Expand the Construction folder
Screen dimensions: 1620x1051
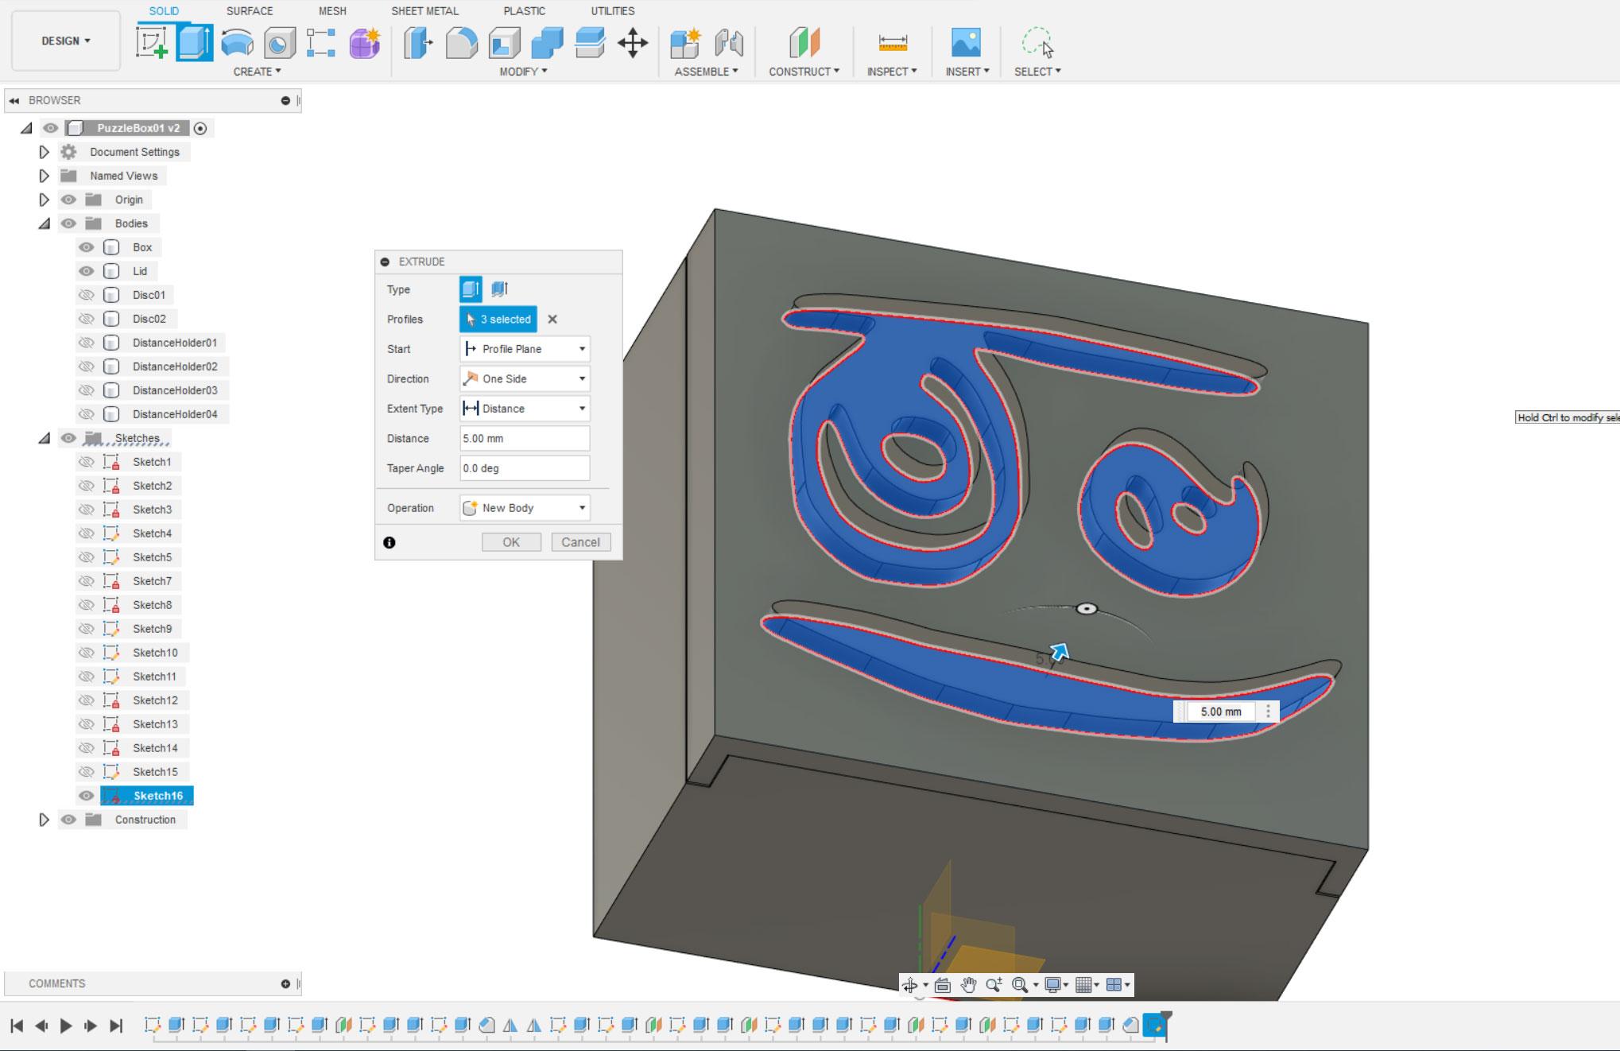point(42,820)
